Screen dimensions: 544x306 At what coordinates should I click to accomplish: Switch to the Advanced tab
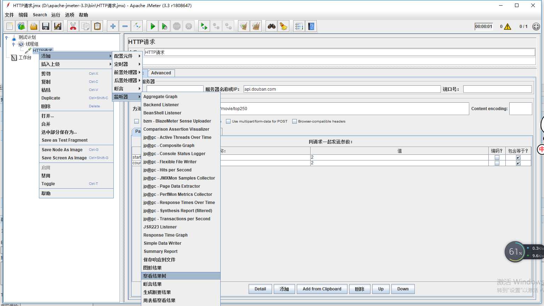tap(161, 73)
